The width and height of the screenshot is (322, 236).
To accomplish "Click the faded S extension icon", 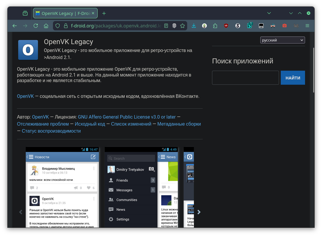I will pos(296,26).
